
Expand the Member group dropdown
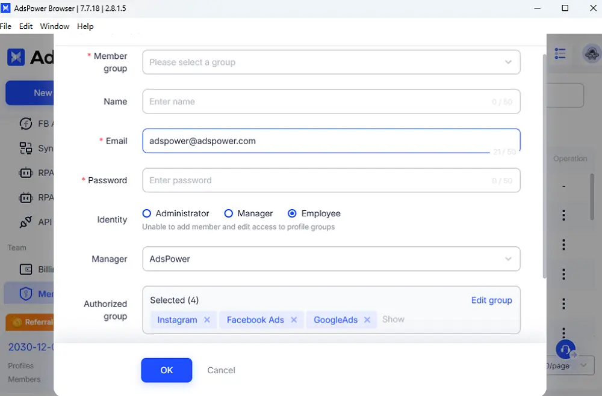pyautogui.click(x=331, y=62)
